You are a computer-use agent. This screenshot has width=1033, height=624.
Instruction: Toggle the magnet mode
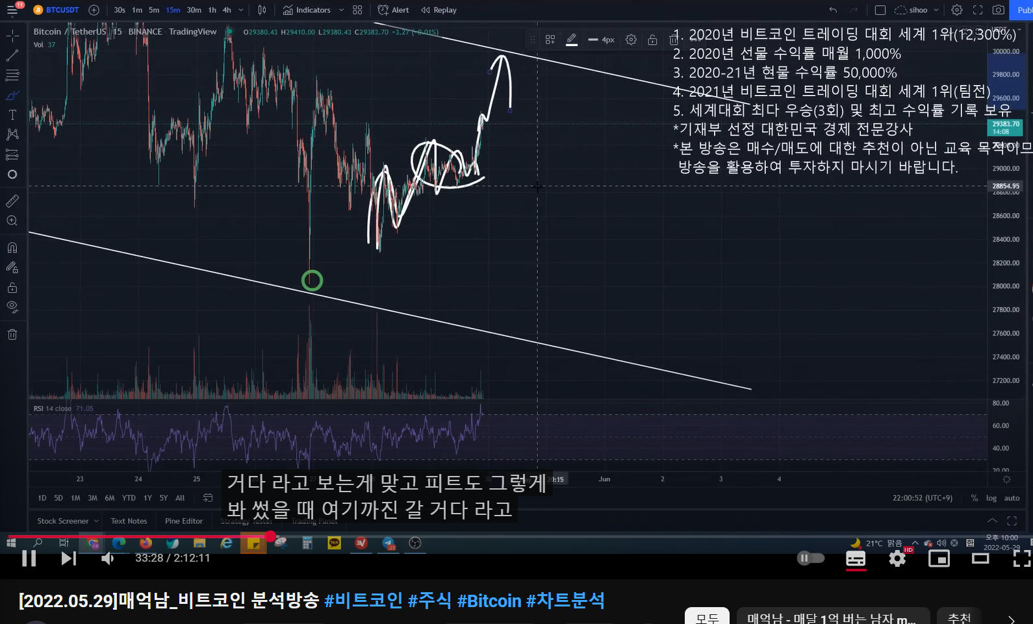pyautogui.click(x=12, y=247)
